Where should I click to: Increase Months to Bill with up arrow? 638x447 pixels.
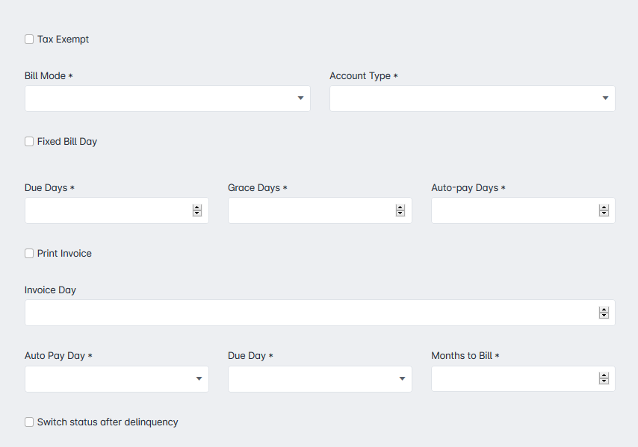tap(604, 376)
